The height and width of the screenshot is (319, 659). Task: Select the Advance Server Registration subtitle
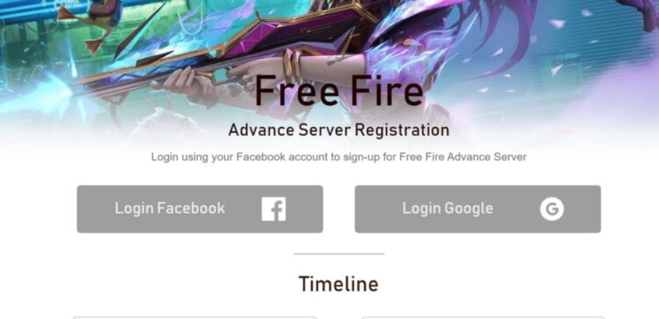click(x=339, y=130)
